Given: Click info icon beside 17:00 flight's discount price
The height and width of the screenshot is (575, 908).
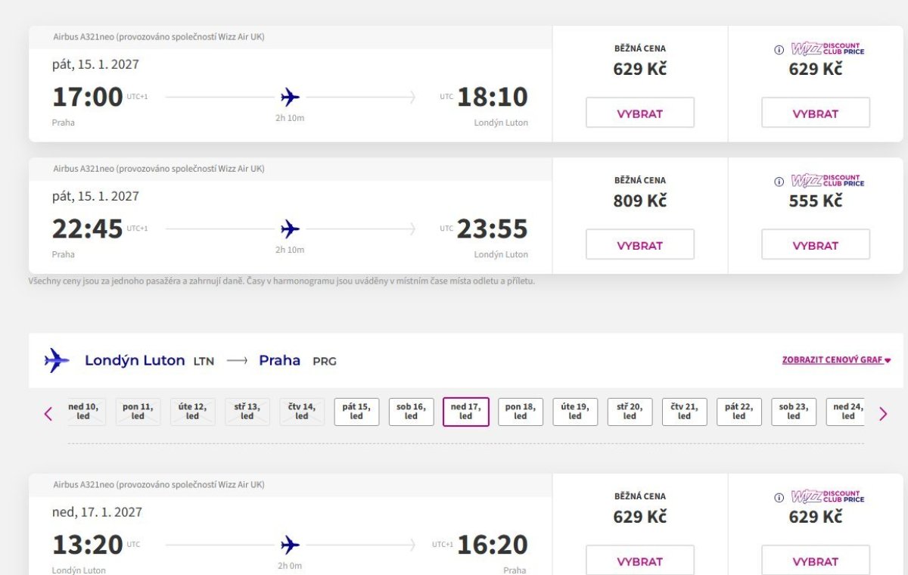Looking at the screenshot, I should [779, 50].
